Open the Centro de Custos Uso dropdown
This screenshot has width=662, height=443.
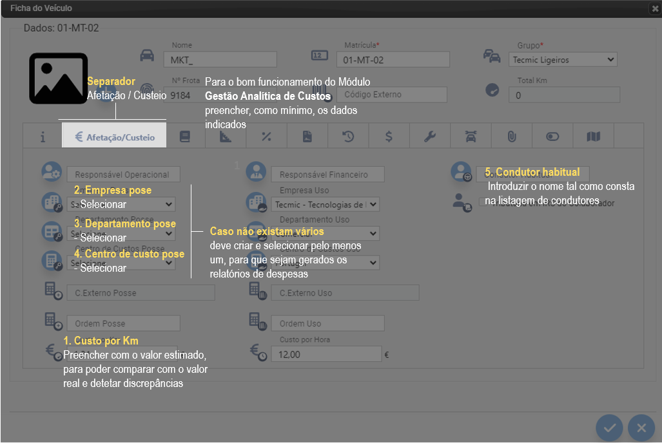[325, 263]
